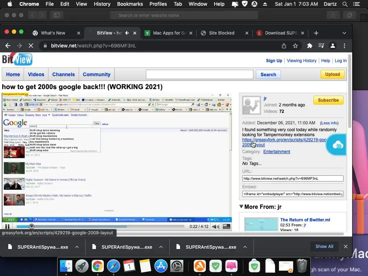Screen dimensions: 368x276
Task: Open Launchpad in the Dock
Action: pos(82,266)
